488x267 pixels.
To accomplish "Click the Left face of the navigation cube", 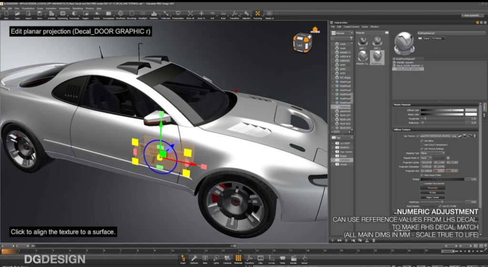I will pyautogui.click(x=299, y=45).
